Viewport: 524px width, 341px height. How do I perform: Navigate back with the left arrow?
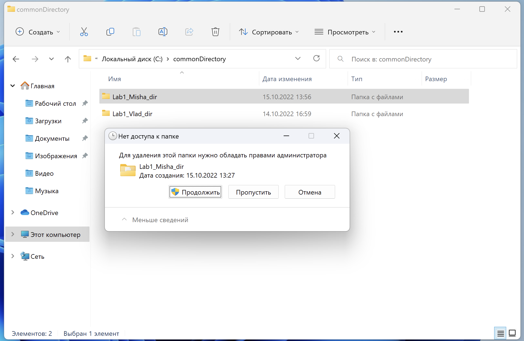tap(16, 59)
